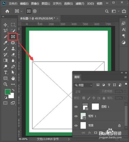Screen dimensions: 129x142
Task: Hide the 背景 layer
Action: coord(76,125)
